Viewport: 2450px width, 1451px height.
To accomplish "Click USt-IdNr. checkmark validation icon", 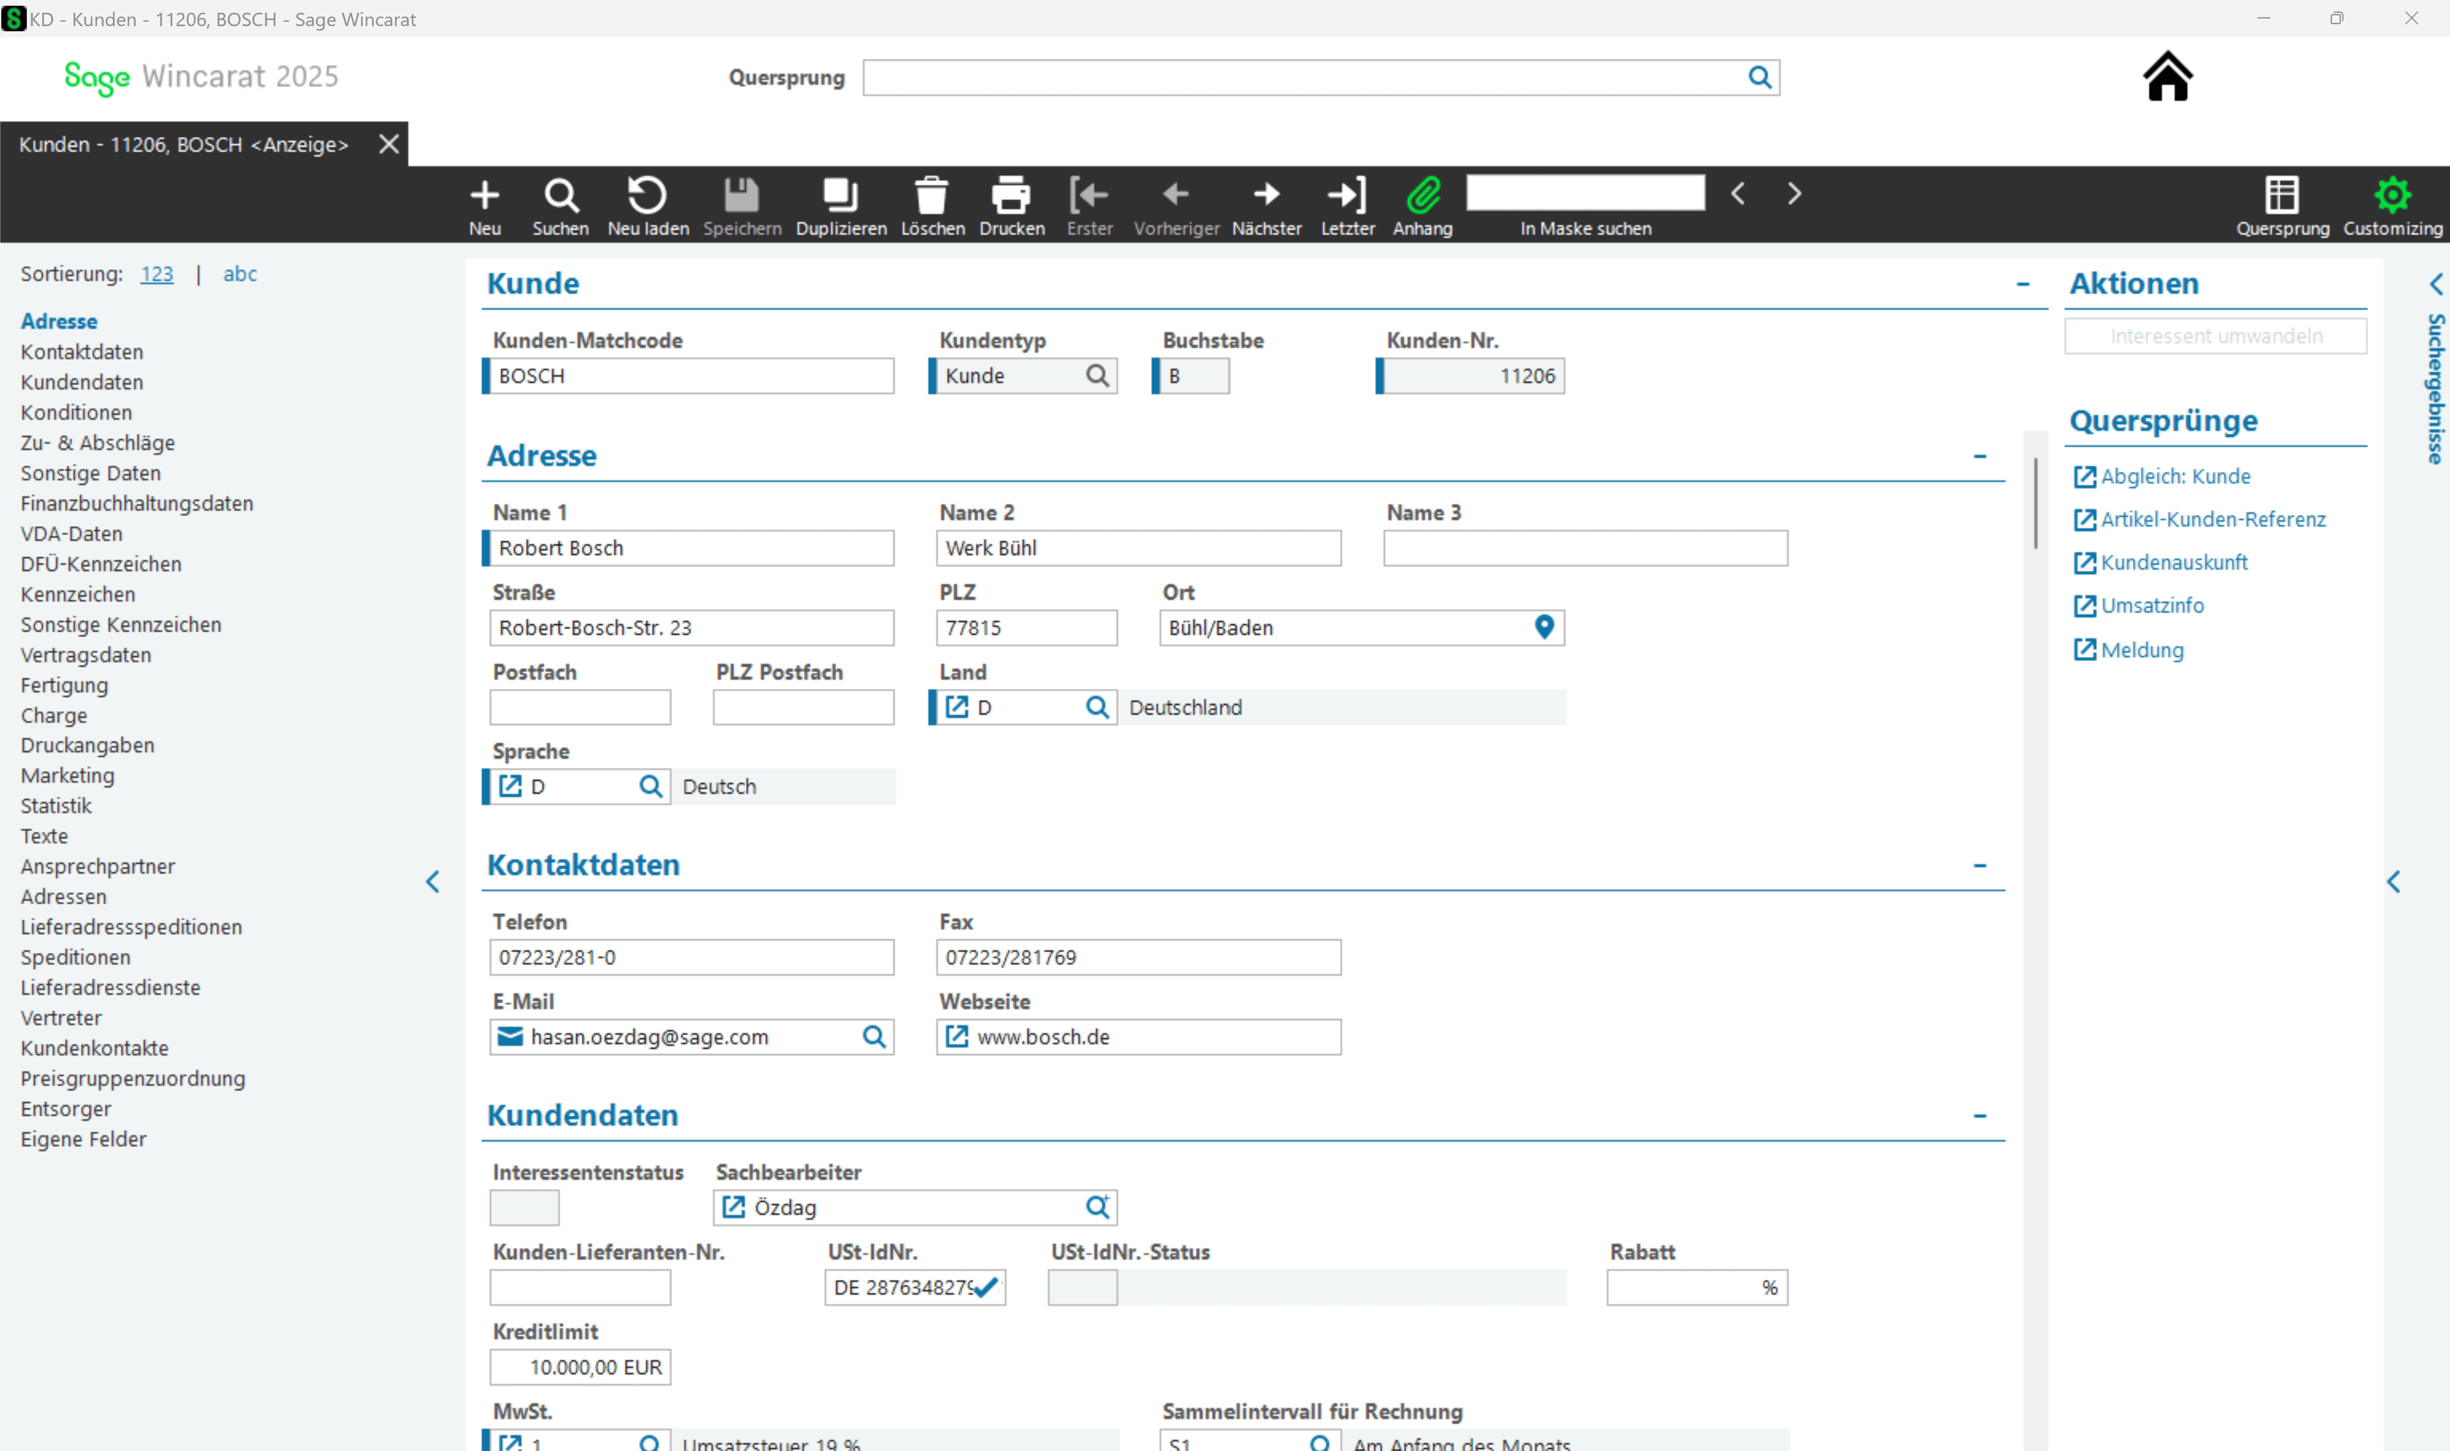I will click(x=986, y=1286).
